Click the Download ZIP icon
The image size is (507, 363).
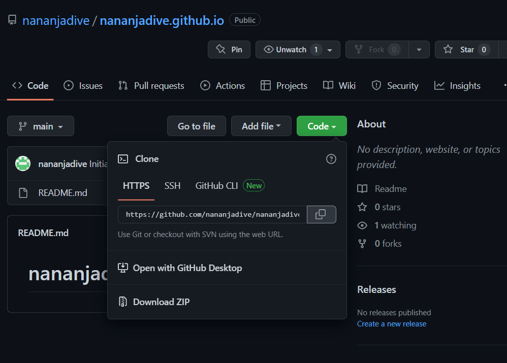(122, 301)
